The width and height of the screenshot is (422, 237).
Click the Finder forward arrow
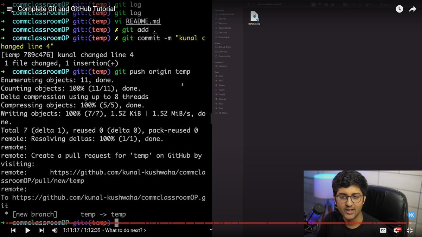pyautogui.click(x=254, y=4)
